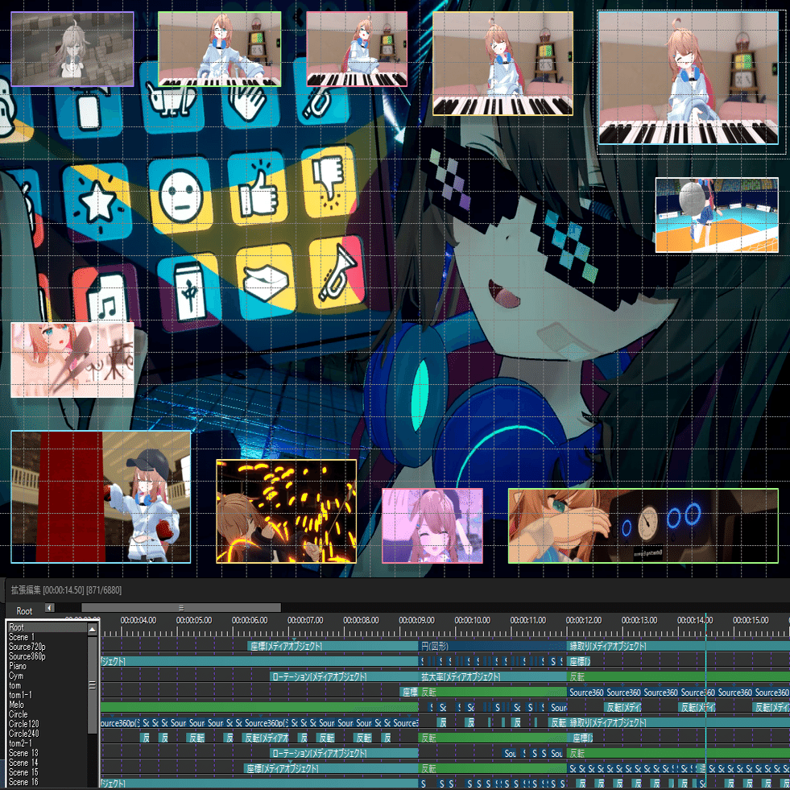Pick the tom1-1 scene entry
The height and width of the screenshot is (790, 790).
[x=48, y=695]
